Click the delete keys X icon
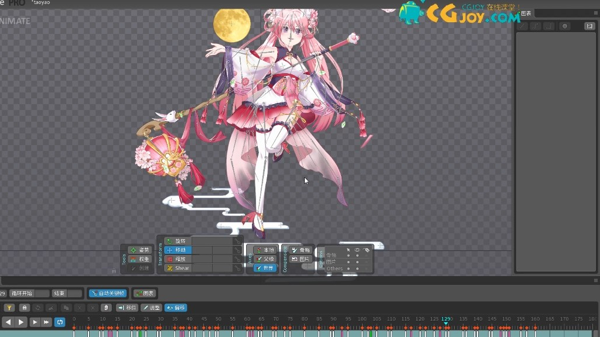This screenshot has width=600, height=337. click(x=93, y=308)
